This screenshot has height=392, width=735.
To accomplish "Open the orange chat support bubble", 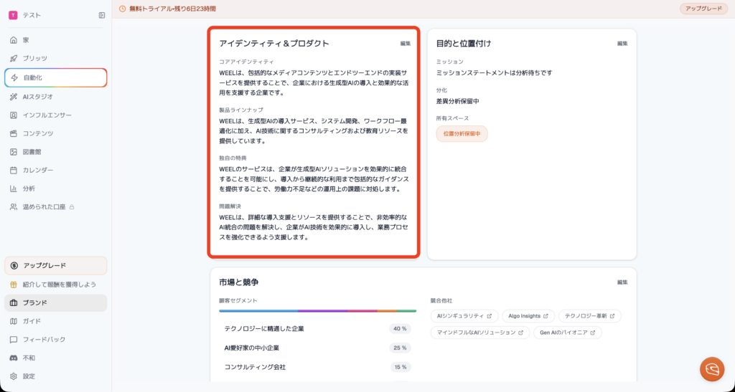I will pyautogui.click(x=712, y=370).
